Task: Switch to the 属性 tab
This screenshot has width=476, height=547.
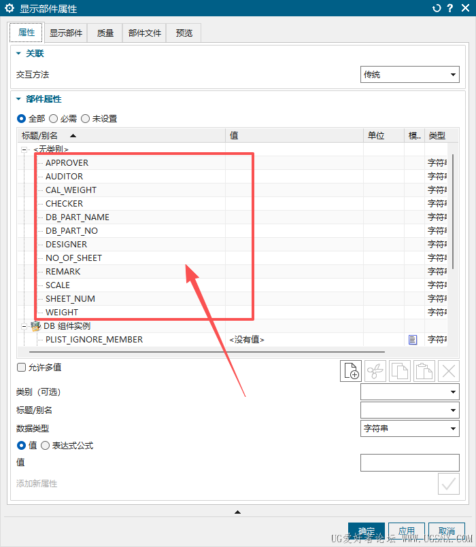Action: click(27, 33)
